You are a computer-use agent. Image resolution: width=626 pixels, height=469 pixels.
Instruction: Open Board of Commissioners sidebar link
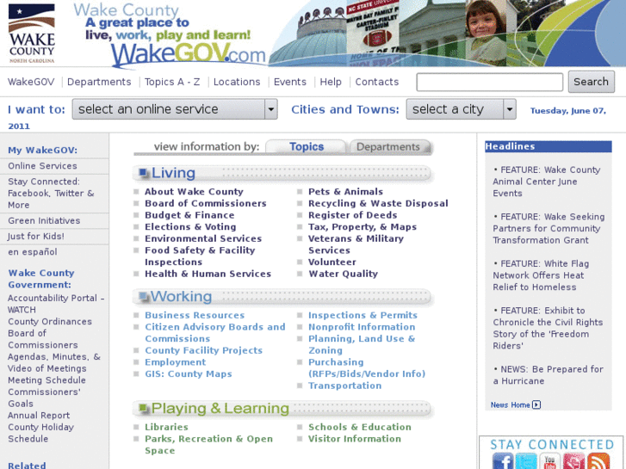(x=43, y=339)
